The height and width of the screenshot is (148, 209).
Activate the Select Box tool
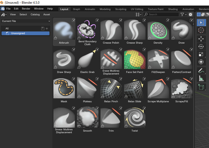201,22
